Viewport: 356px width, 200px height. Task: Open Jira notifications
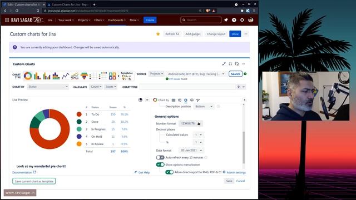(226, 20)
